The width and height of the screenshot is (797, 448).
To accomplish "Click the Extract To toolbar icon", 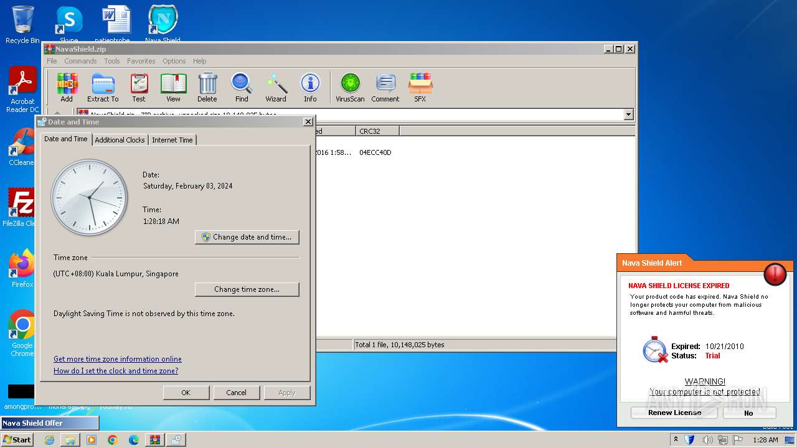I will click(x=103, y=88).
